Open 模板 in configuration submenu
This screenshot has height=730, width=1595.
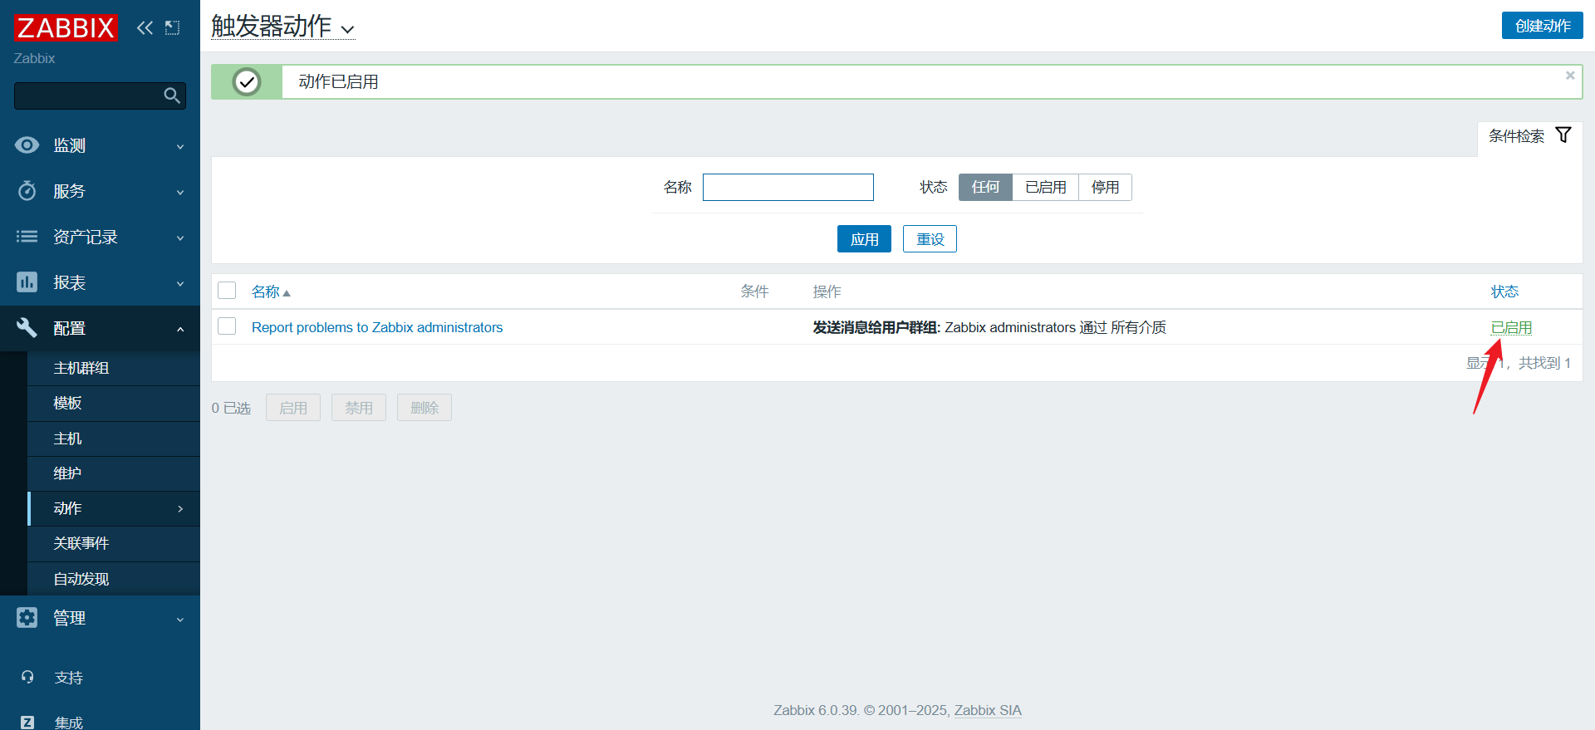(67, 403)
